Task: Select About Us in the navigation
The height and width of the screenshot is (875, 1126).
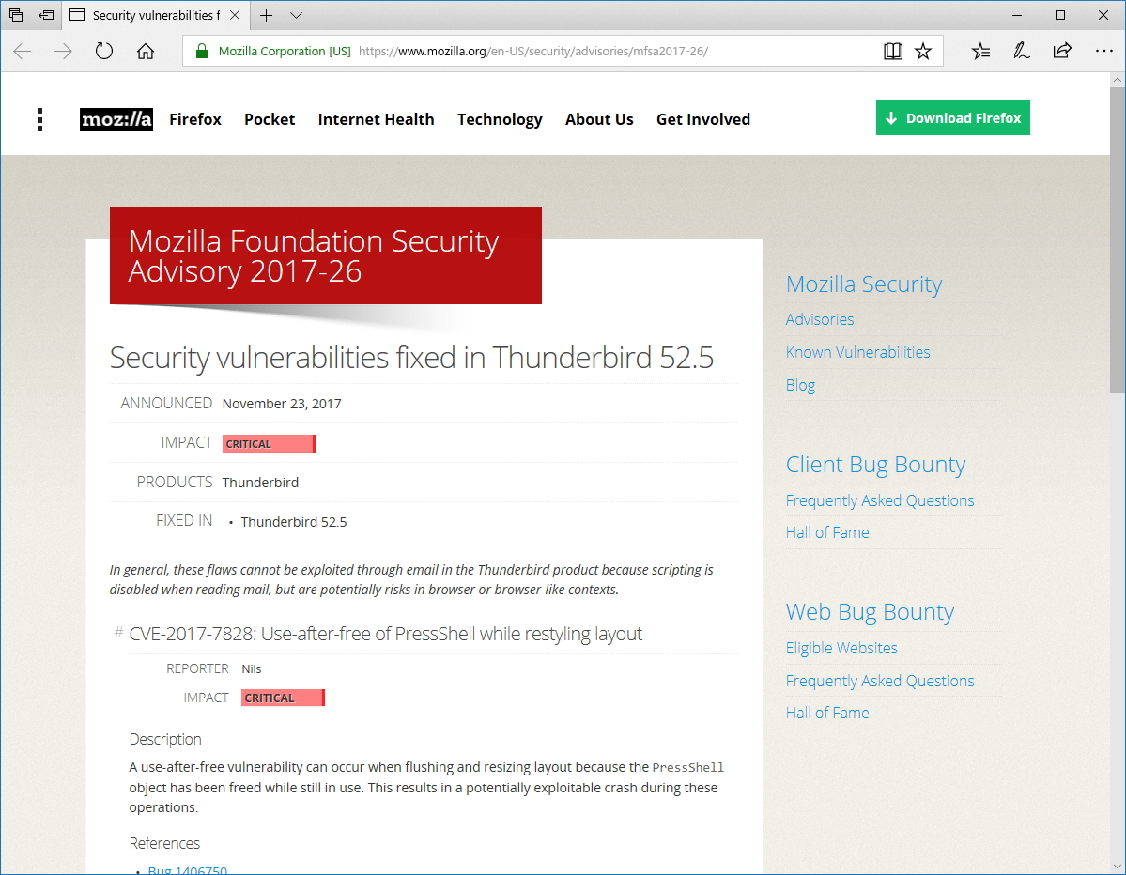Action: [x=599, y=119]
